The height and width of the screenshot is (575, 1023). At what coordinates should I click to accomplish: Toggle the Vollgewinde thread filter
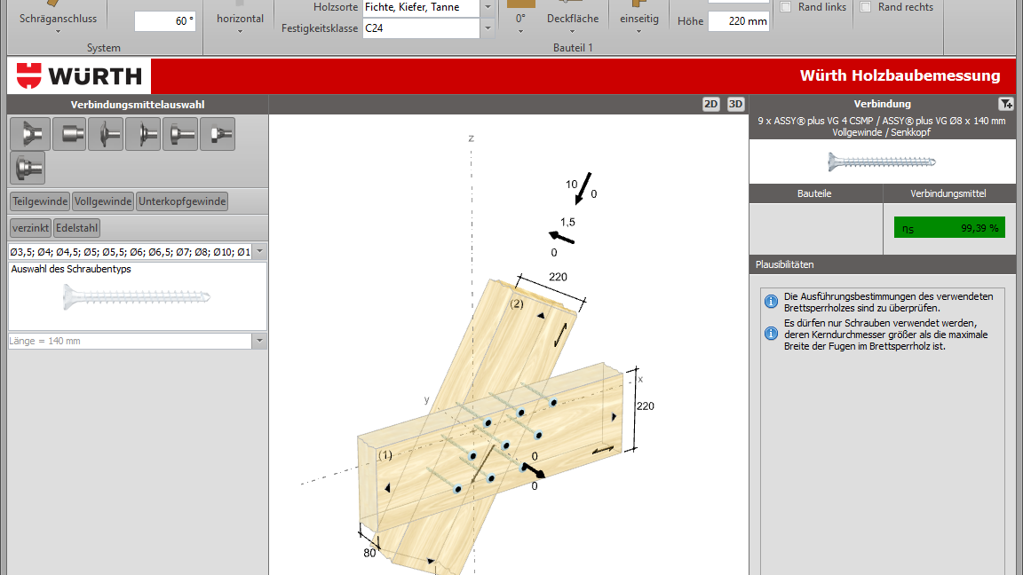103,201
